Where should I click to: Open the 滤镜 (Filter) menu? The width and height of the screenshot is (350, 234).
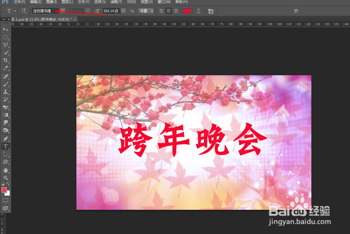(x=115, y=2)
